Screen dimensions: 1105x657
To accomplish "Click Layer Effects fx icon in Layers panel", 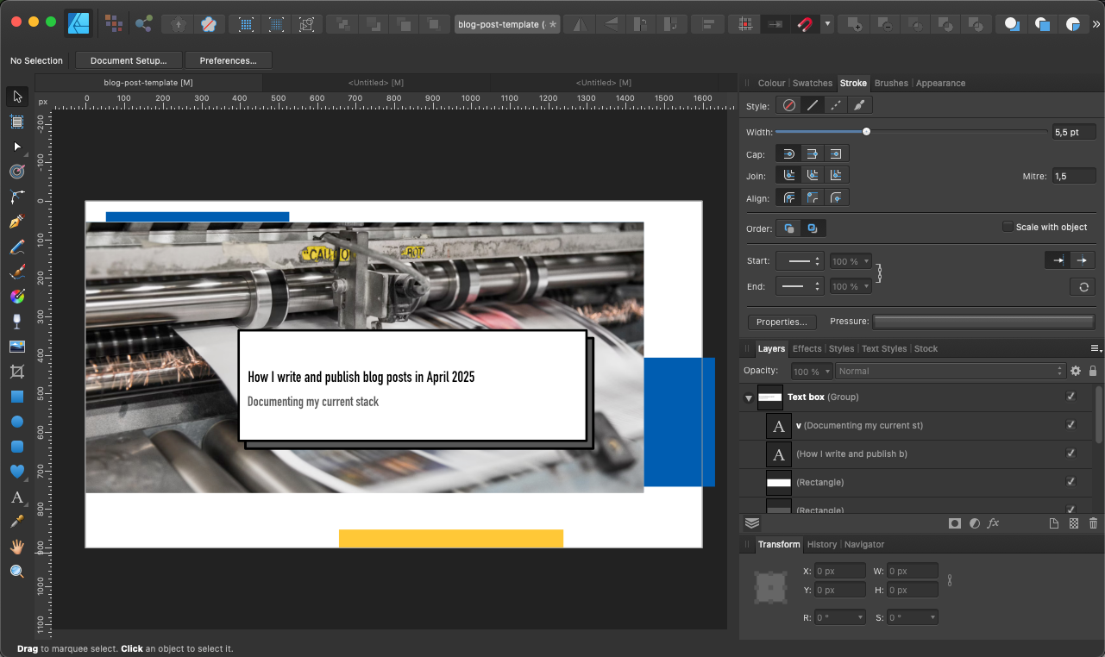I will (x=993, y=523).
